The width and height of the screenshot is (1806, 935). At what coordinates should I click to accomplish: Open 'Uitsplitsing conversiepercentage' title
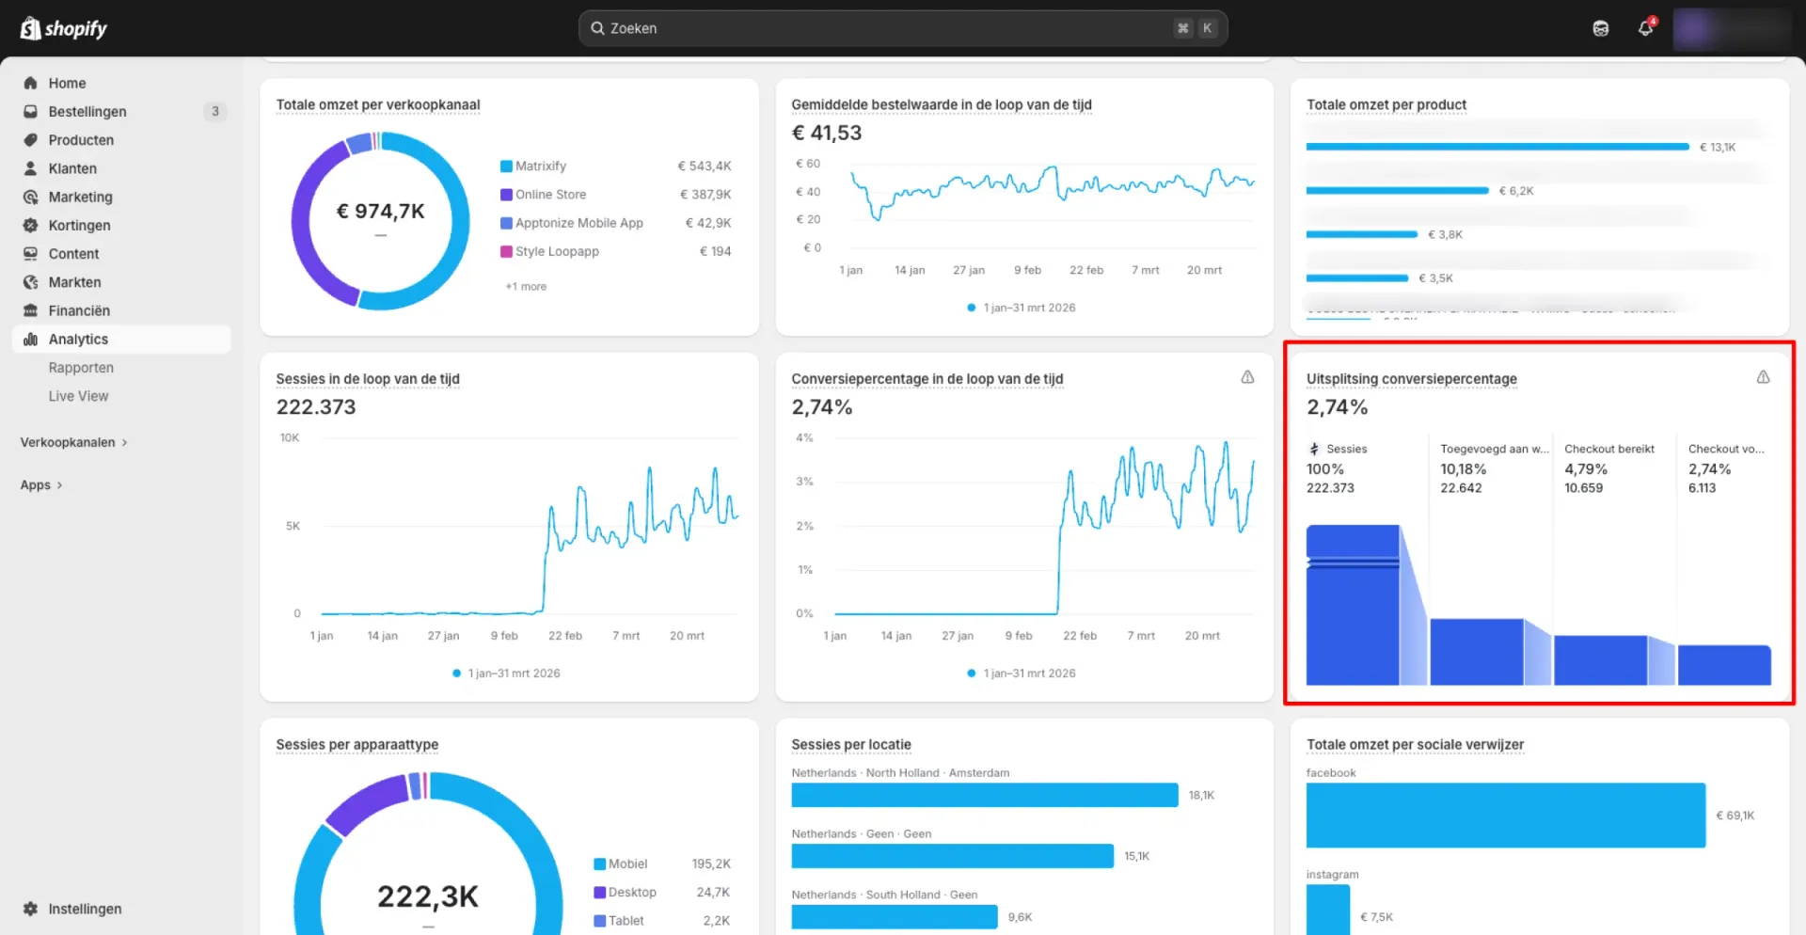pyautogui.click(x=1412, y=379)
